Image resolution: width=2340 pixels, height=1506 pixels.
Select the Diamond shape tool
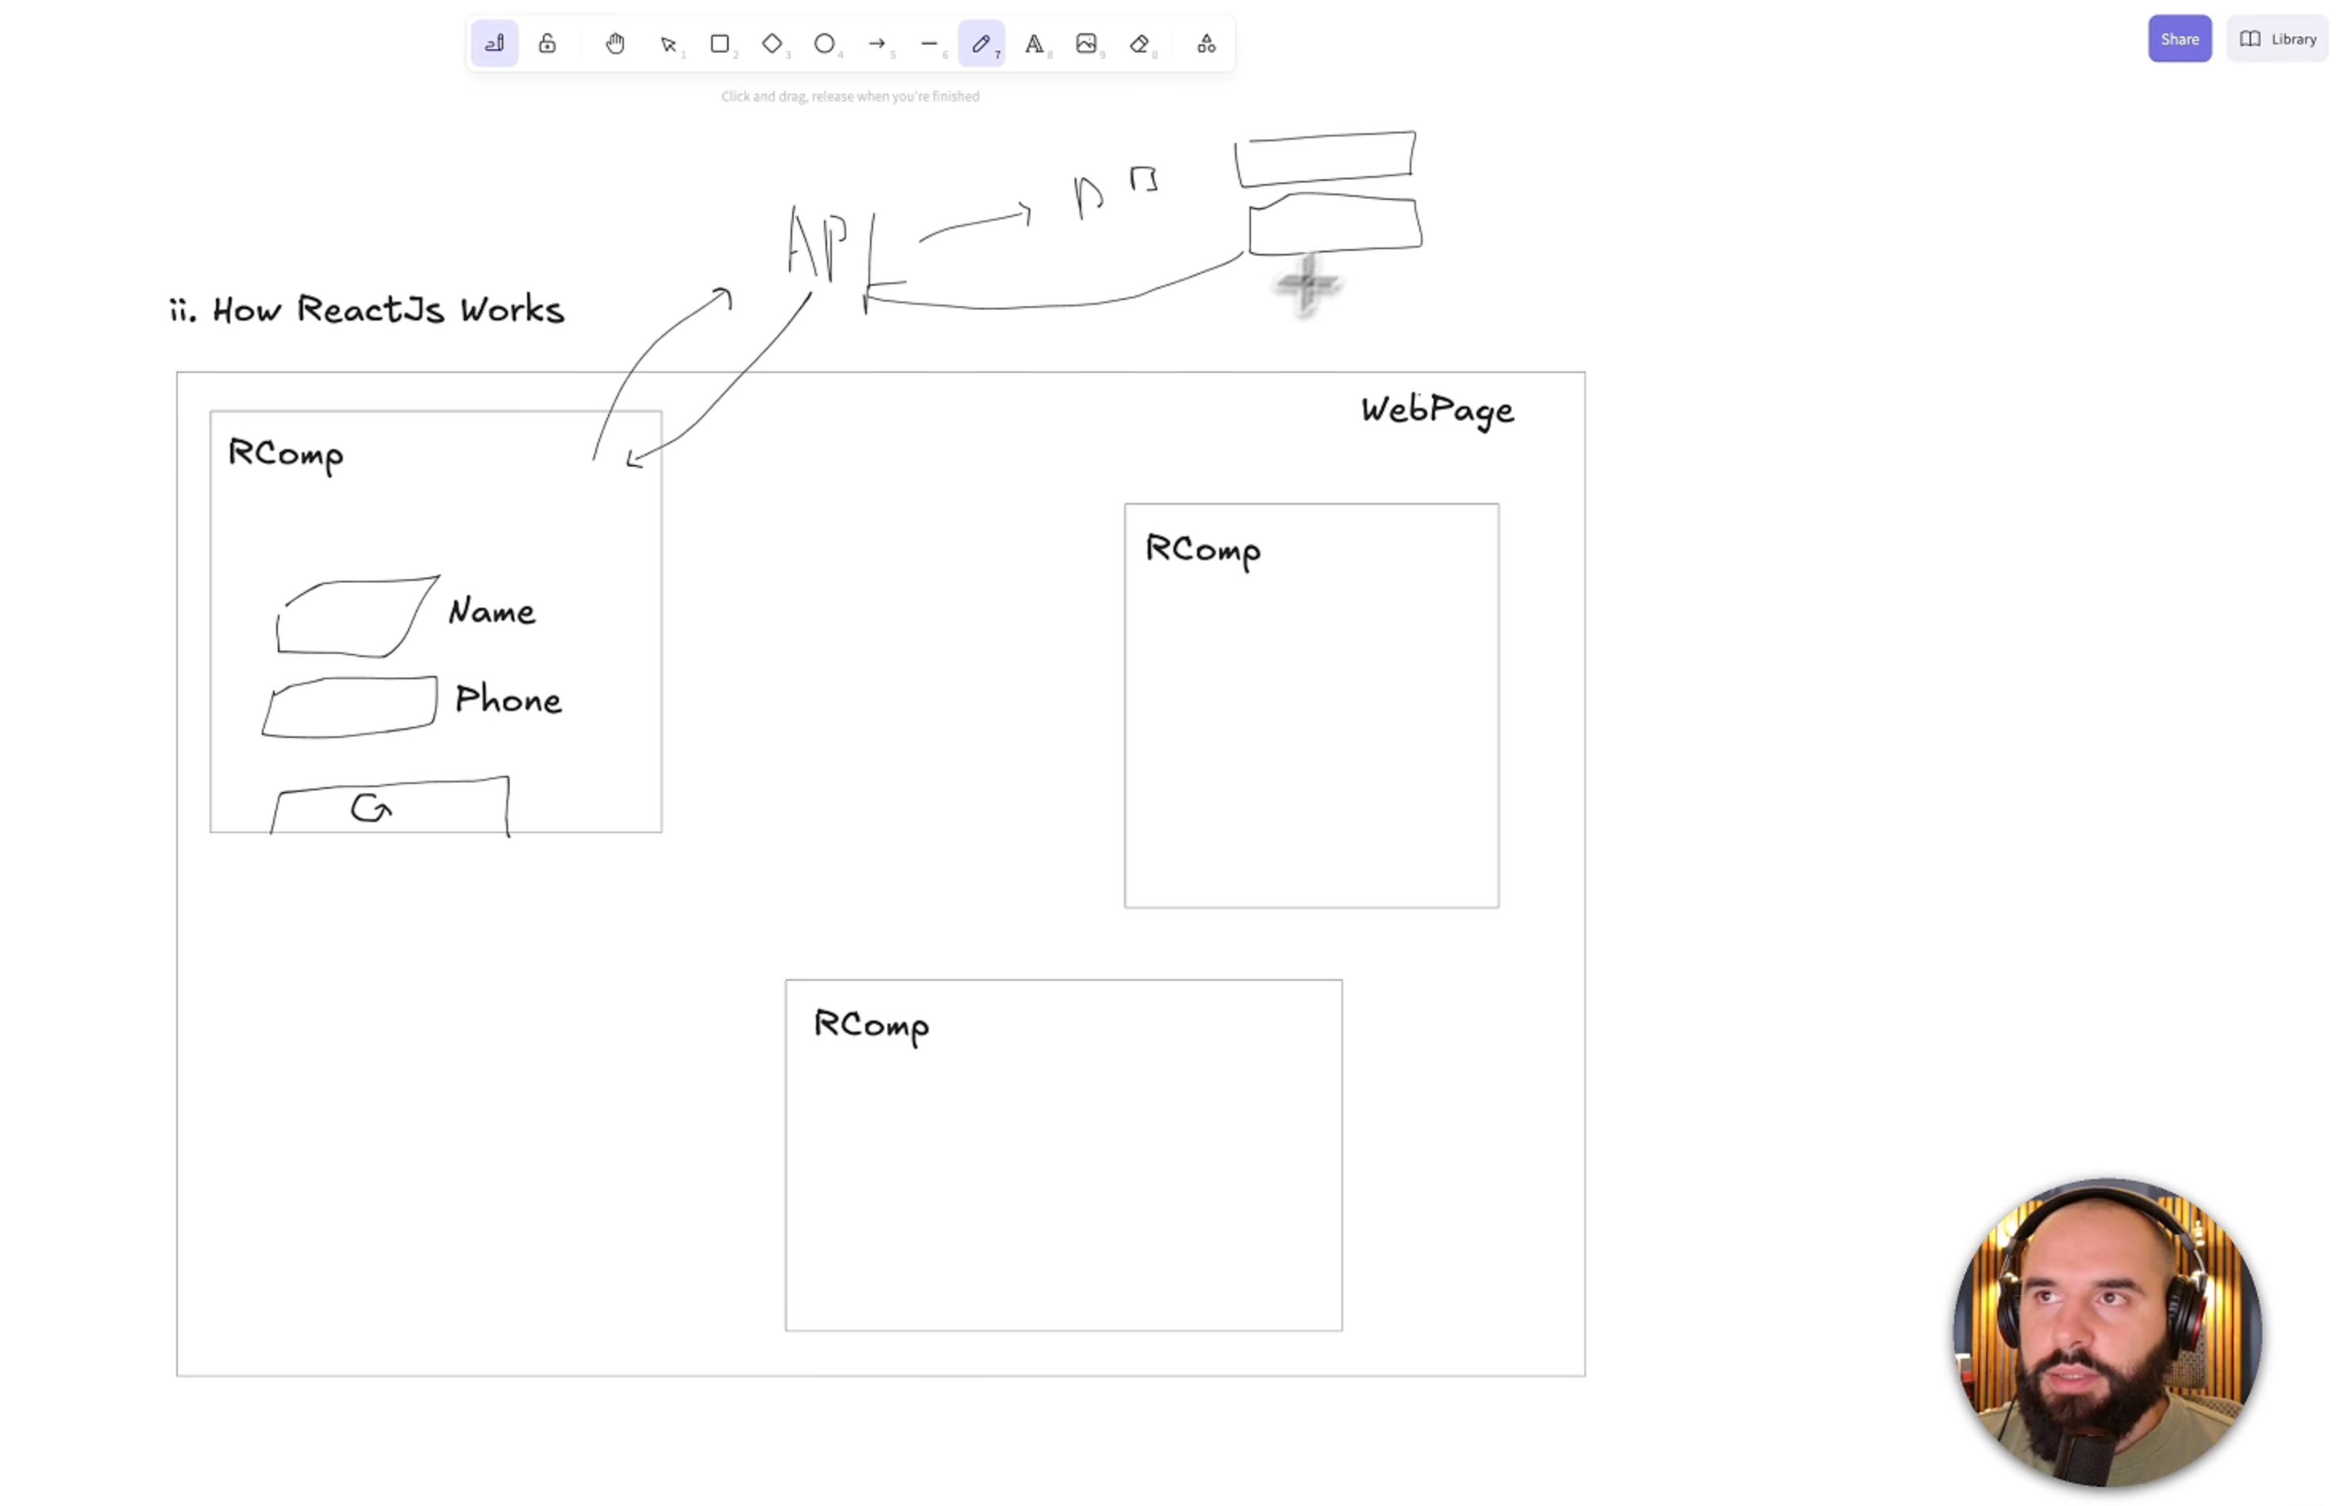772,44
